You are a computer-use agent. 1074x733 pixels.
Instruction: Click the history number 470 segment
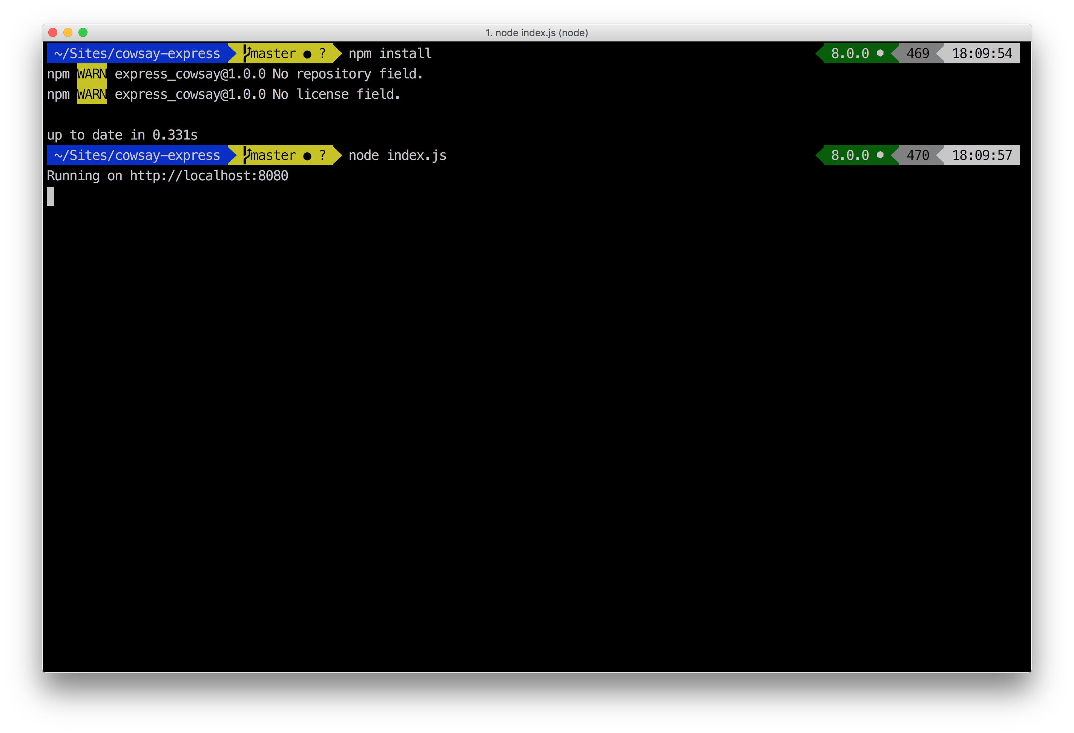point(918,155)
